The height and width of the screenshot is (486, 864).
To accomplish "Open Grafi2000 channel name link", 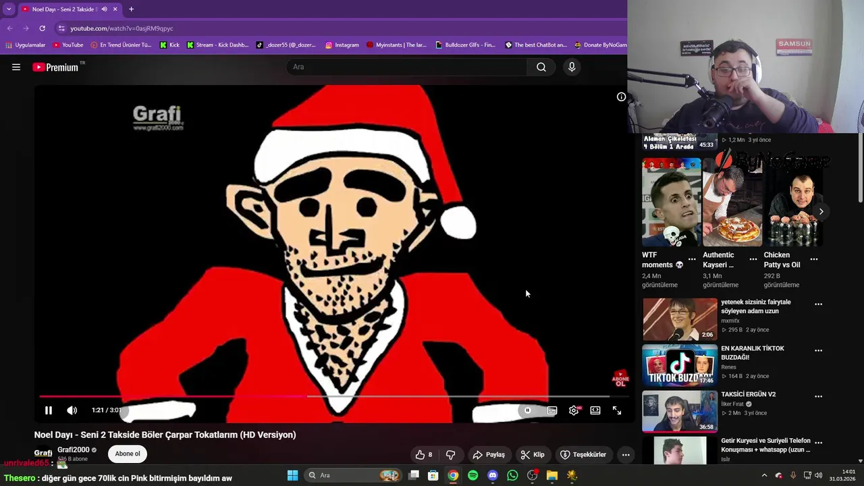I will click(x=74, y=450).
